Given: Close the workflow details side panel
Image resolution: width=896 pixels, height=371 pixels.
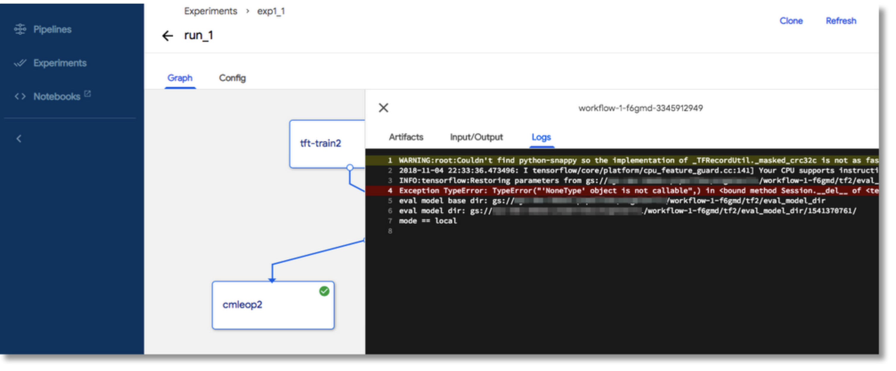Looking at the screenshot, I should click(383, 108).
